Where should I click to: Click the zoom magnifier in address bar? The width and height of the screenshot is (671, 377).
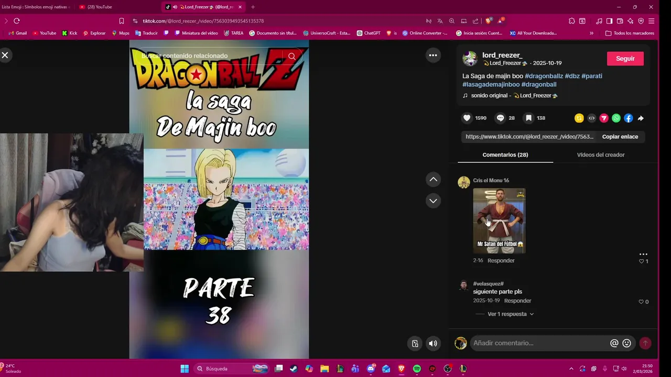click(452, 21)
